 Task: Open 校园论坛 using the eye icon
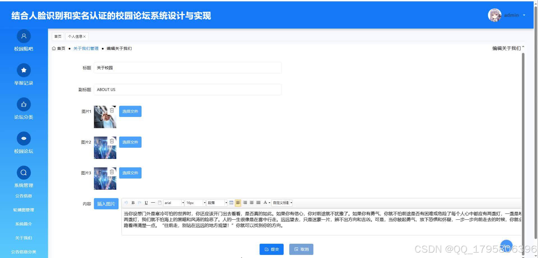tap(24, 138)
